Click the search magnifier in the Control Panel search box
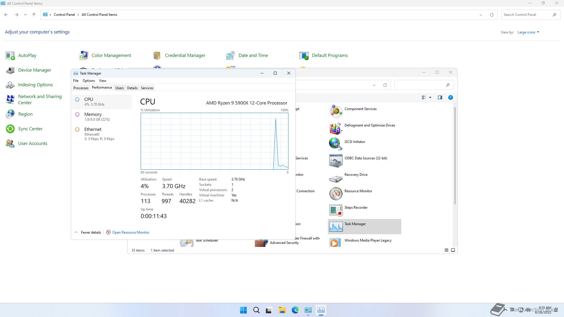Viewport: 564px width, 317px height. pyautogui.click(x=554, y=15)
